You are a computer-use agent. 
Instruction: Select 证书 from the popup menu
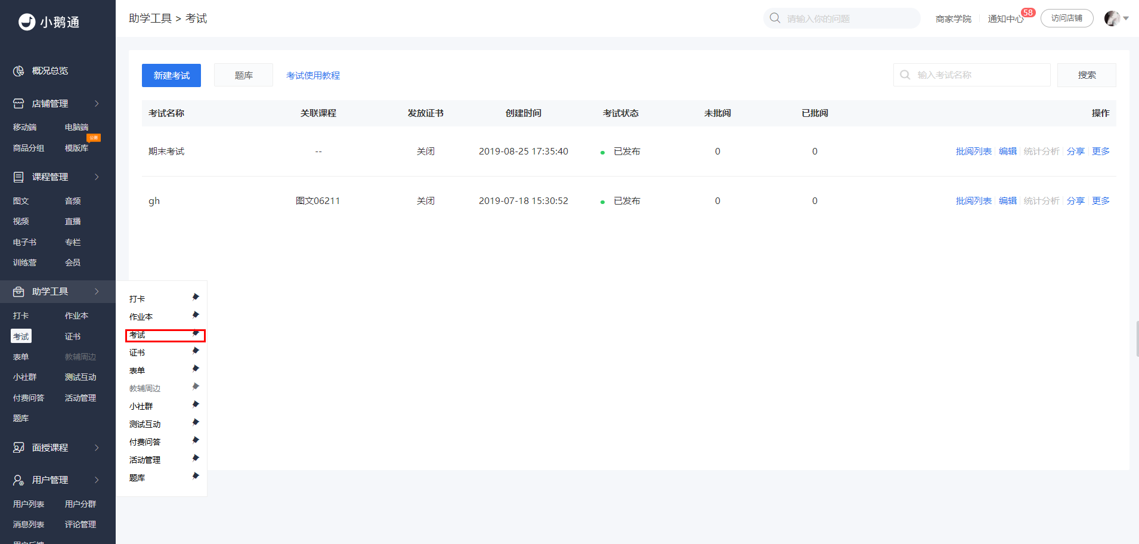(137, 353)
